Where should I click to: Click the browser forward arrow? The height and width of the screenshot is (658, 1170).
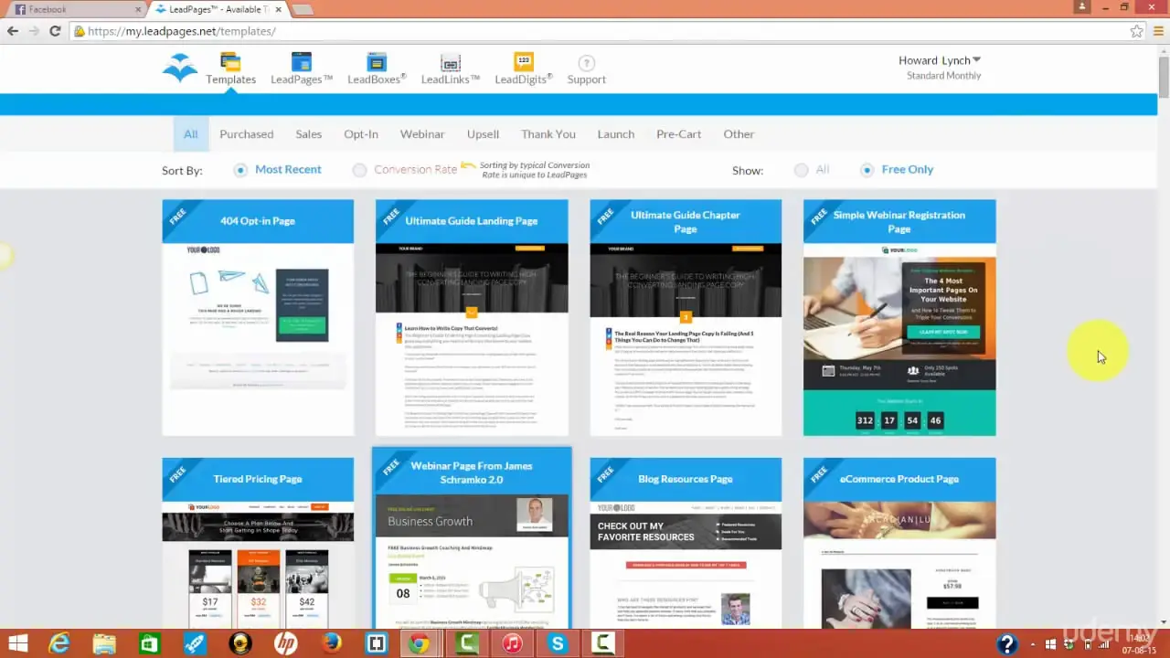34,31
